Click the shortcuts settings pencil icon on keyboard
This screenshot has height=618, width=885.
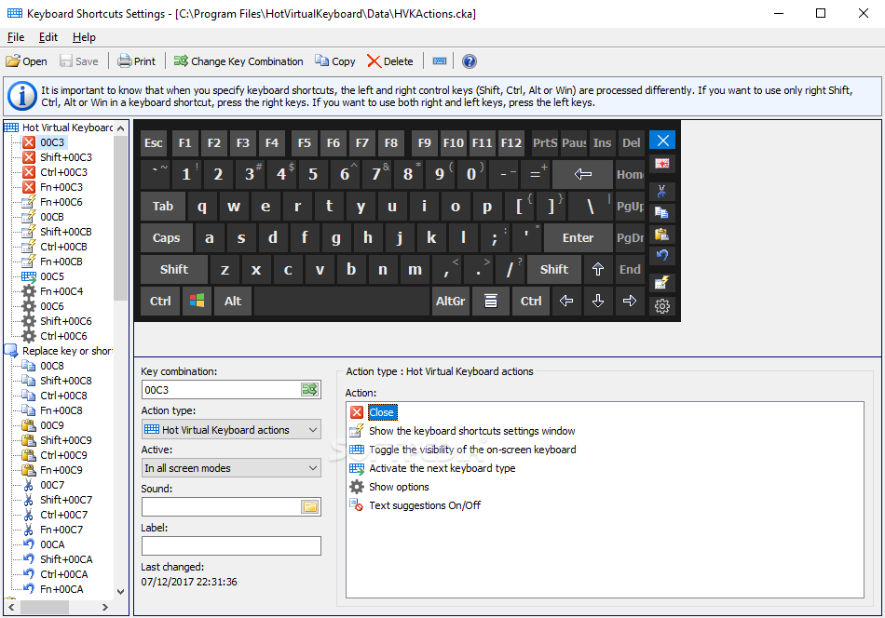[x=662, y=282]
